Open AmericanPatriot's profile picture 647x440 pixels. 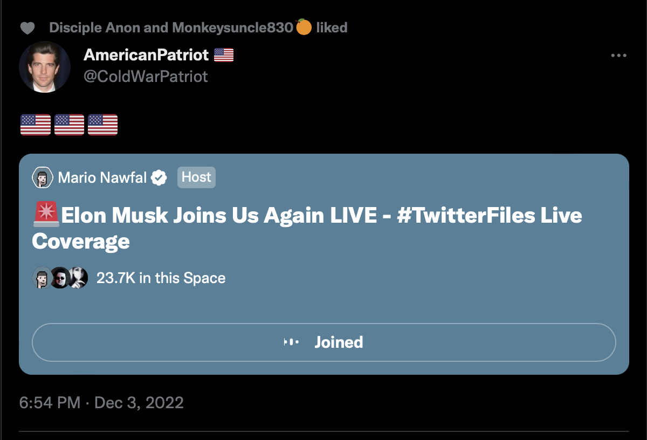point(45,67)
